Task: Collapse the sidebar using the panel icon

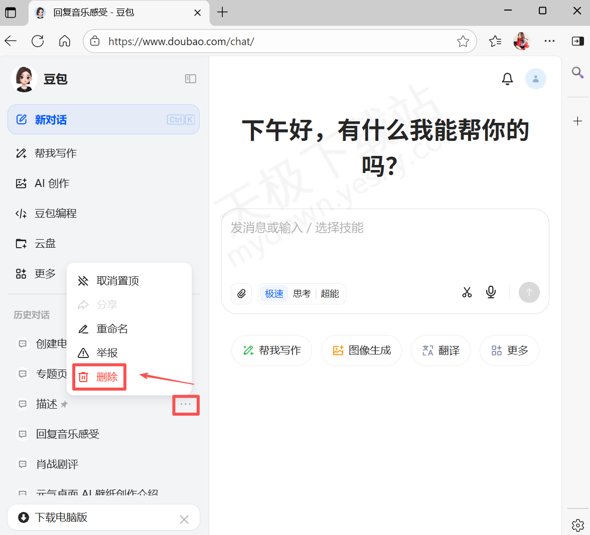Action: point(191,79)
